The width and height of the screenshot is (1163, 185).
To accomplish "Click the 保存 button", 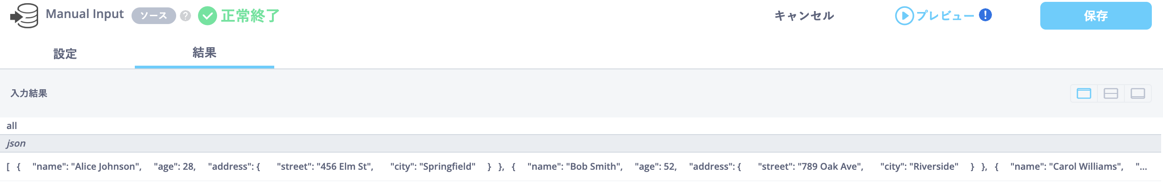I will tap(1096, 16).
